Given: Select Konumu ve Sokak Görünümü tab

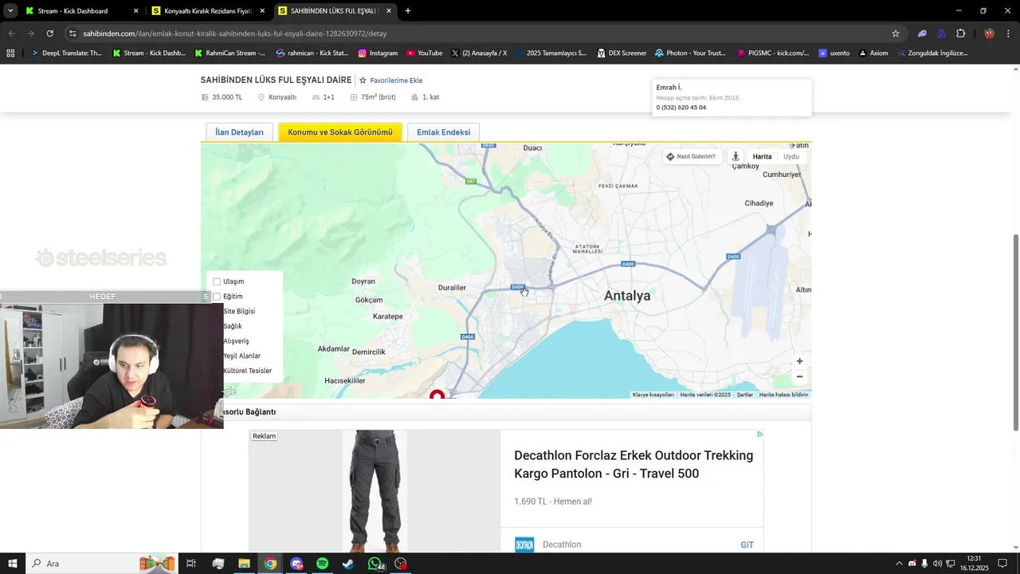Looking at the screenshot, I should pos(340,132).
